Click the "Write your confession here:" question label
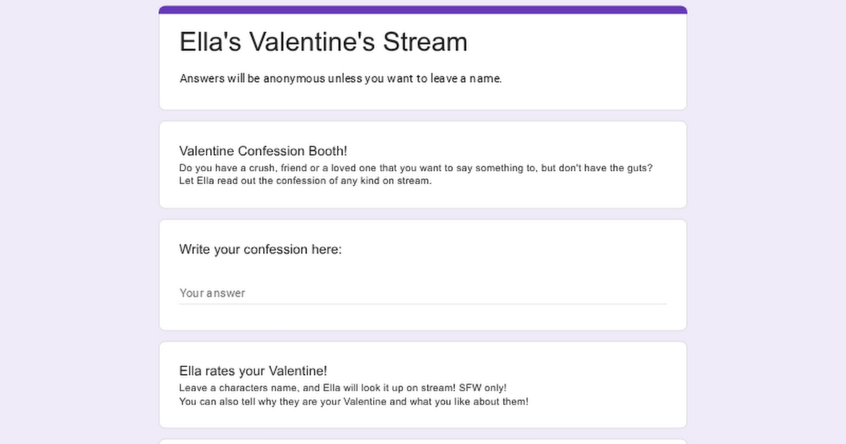846x444 pixels. tap(260, 249)
